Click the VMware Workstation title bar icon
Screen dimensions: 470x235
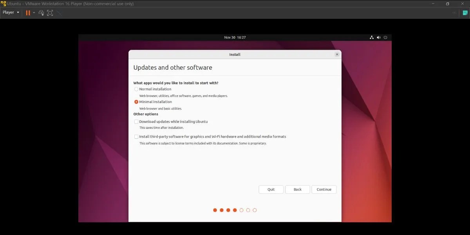coord(3,4)
